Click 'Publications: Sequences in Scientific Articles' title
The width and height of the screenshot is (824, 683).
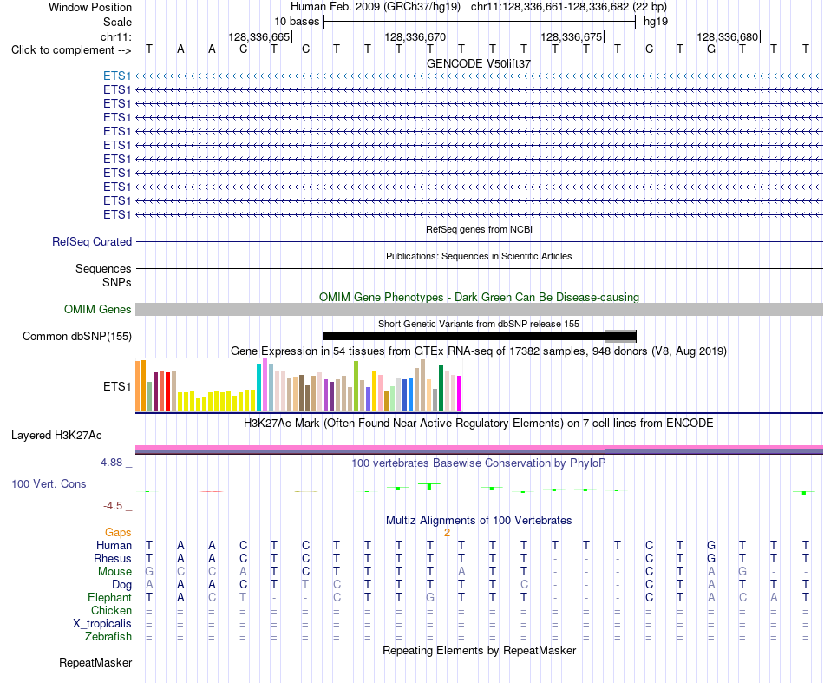click(479, 256)
